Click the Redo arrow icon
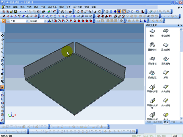Image resolution: width=183 pixels, height=137 pixels. tap(25, 11)
